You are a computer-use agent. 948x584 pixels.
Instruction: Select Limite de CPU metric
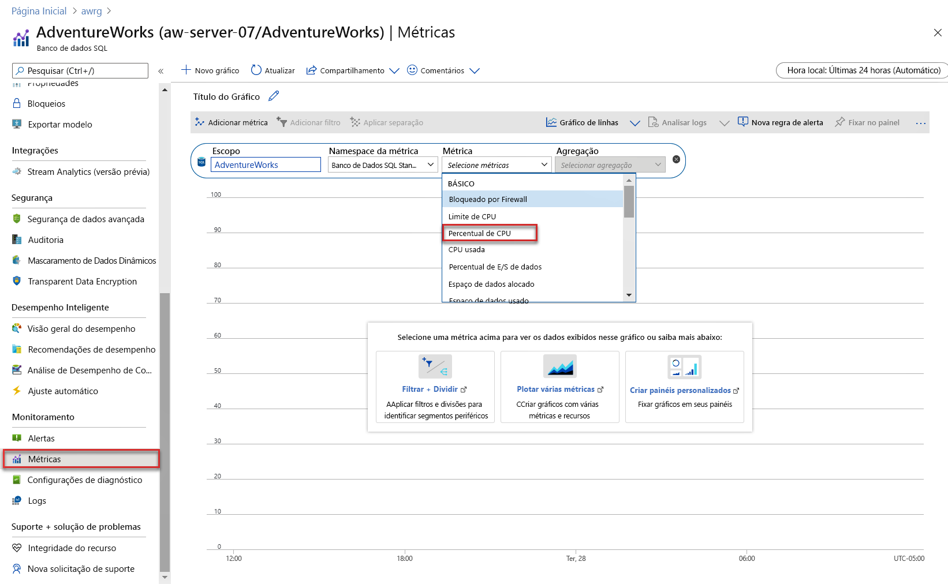[x=533, y=216]
